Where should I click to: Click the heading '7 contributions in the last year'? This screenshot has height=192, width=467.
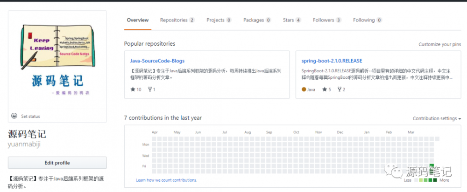(x=163, y=118)
